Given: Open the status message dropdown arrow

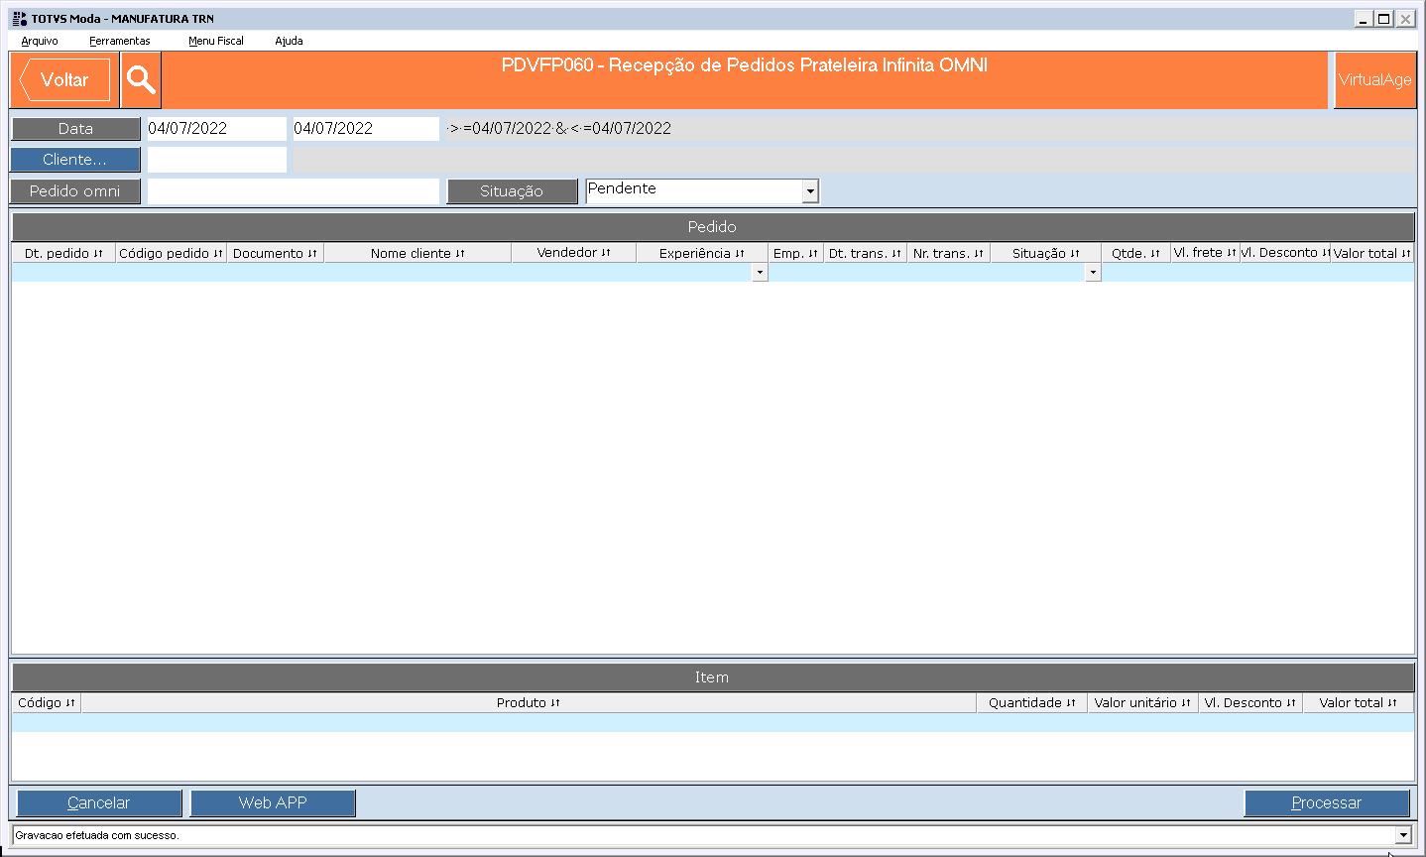Looking at the screenshot, I should 1402,835.
